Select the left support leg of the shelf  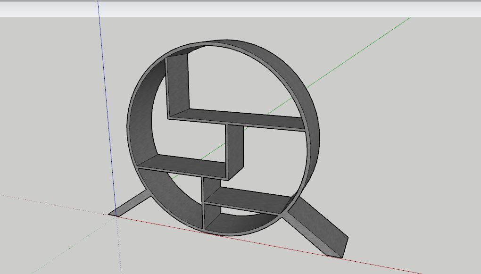(130, 204)
